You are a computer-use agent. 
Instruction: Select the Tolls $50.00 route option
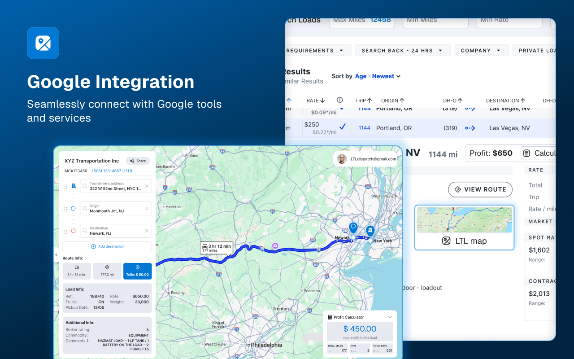[x=138, y=271]
